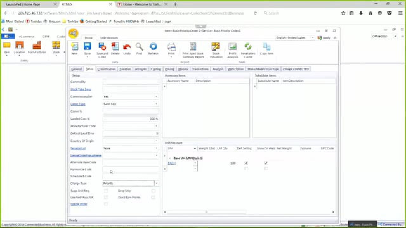Select Save and Close
This screenshot has height=228, width=406.
pos(102,49)
